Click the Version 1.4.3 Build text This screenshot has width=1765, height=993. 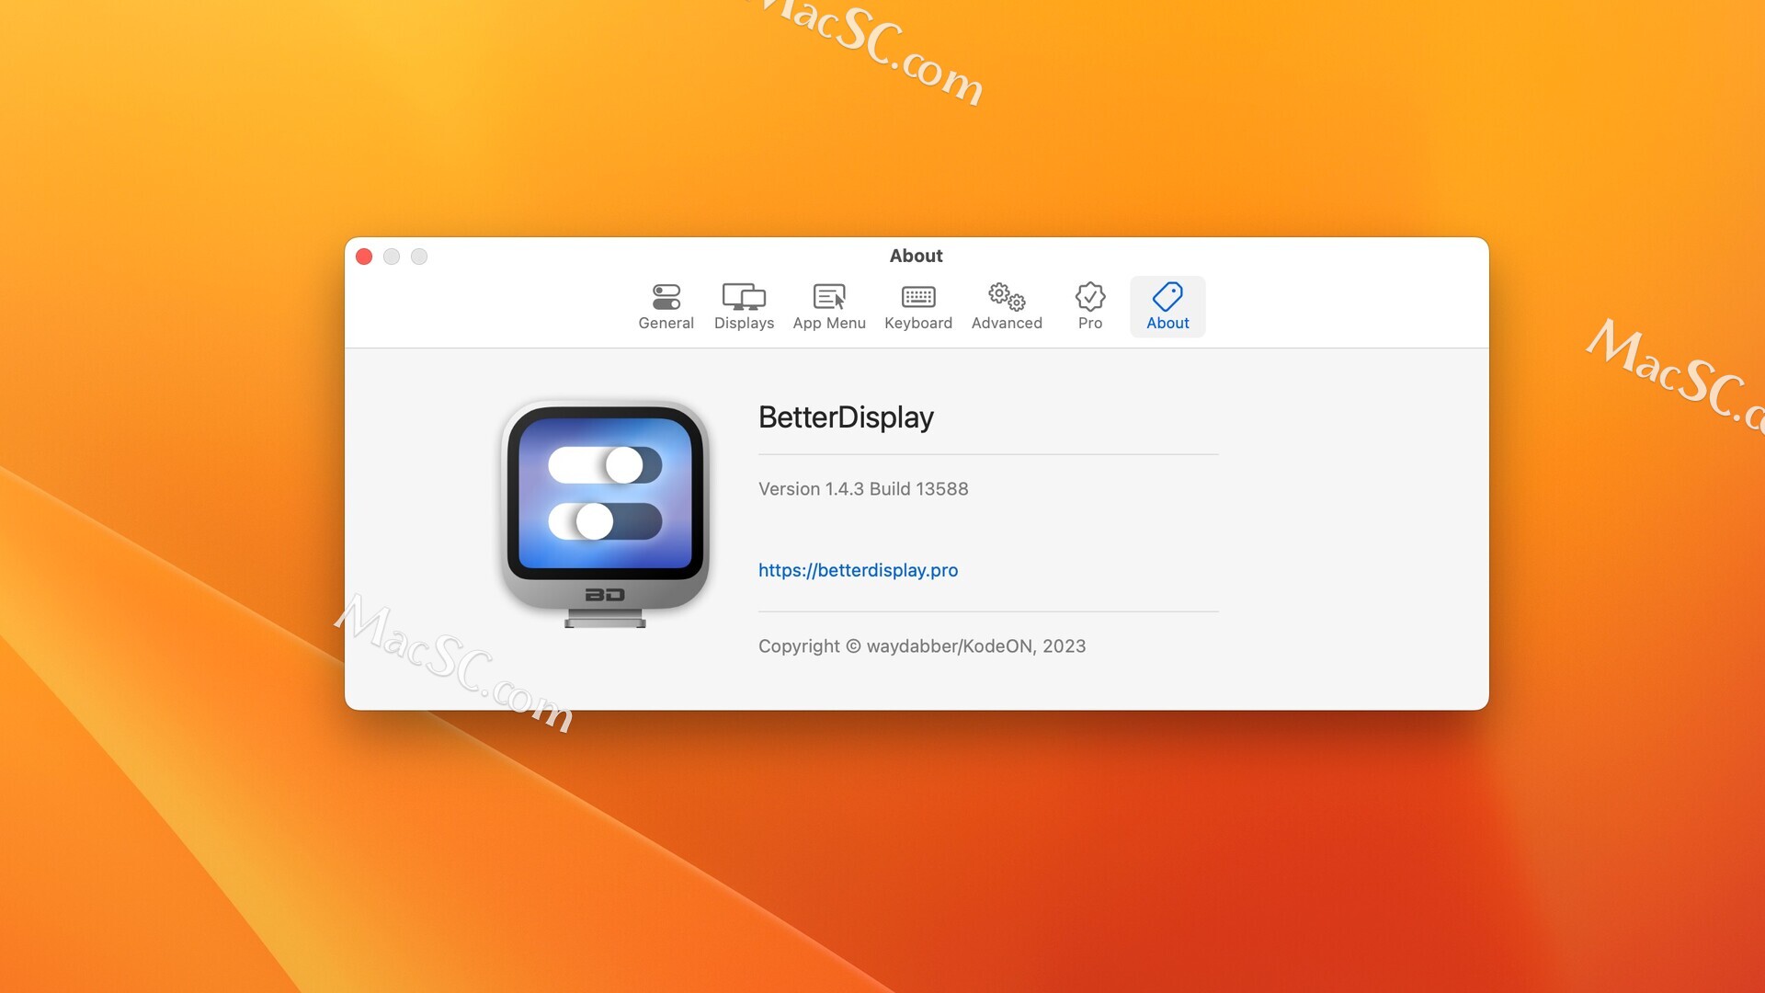point(863,488)
